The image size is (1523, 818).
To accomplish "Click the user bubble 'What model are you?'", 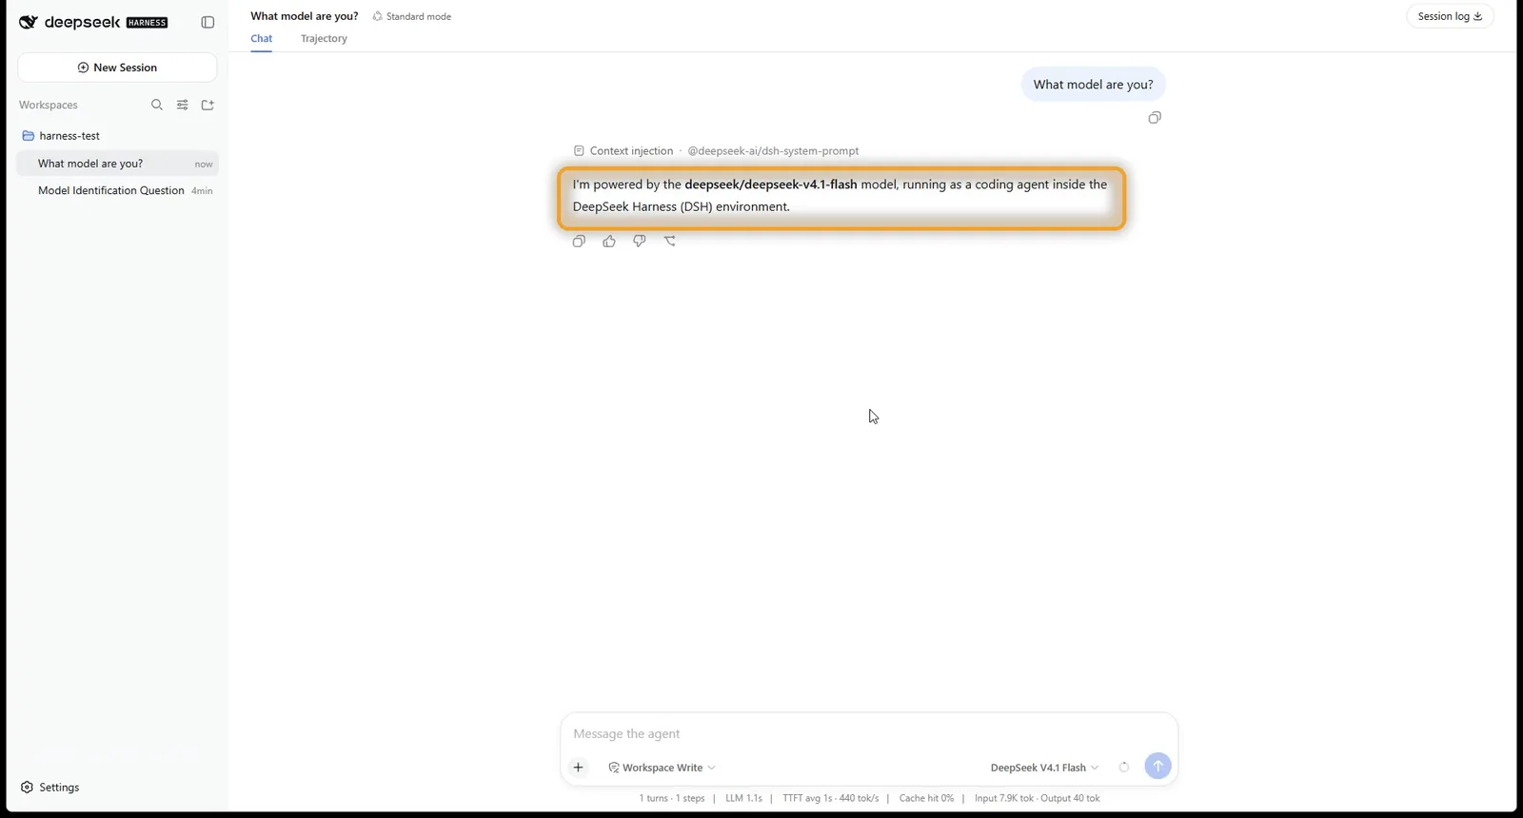I will point(1093,85).
